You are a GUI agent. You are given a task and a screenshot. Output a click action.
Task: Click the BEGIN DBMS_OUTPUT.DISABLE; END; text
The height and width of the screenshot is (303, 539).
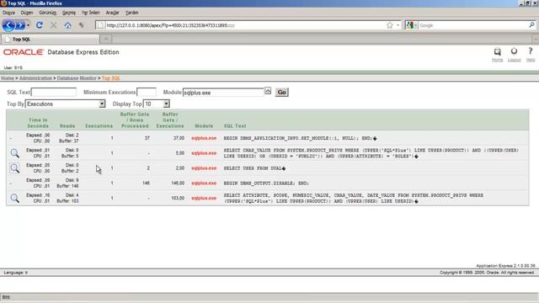pyautogui.click(x=266, y=183)
